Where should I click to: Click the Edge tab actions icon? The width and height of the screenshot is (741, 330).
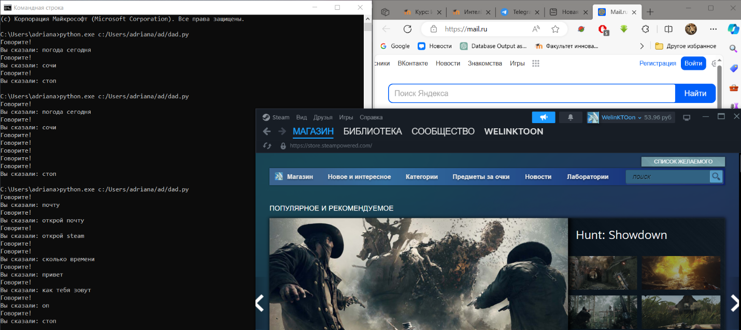[x=385, y=12]
